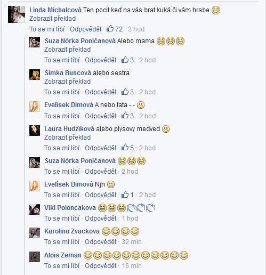Like Karolina Zvackova's emoji comment
The image size is (266, 275).
(x=62, y=242)
